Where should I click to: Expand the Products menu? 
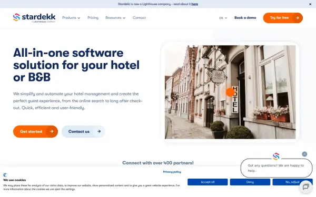(x=71, y=18)
